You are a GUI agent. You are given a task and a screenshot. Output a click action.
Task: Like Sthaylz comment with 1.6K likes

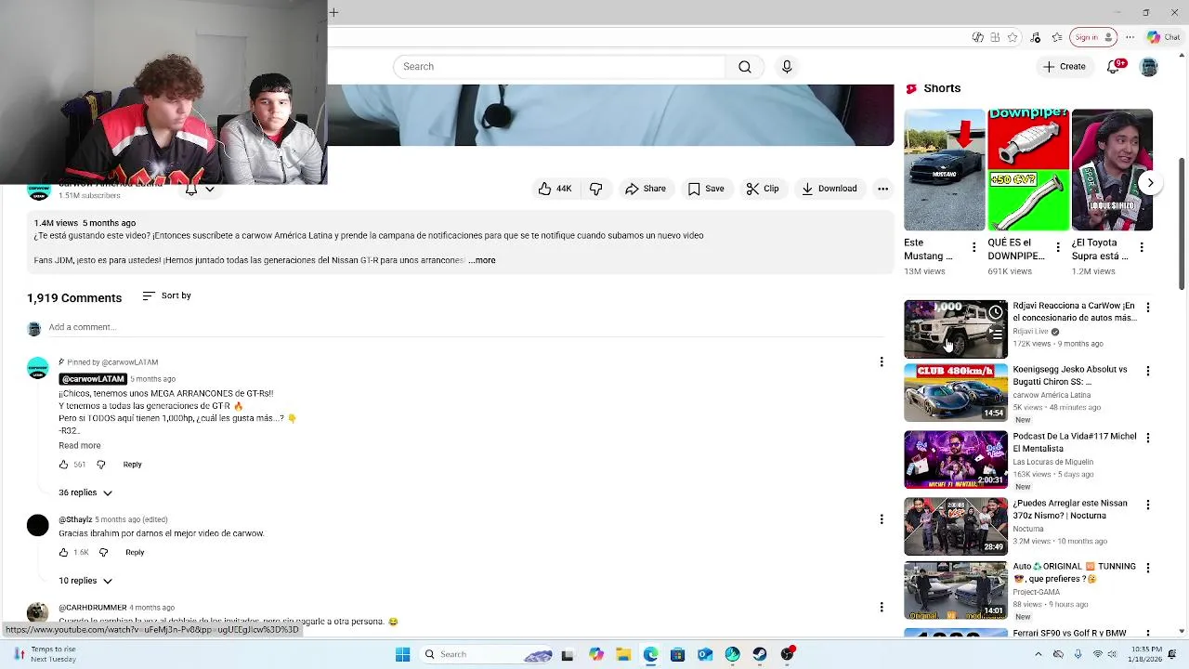[x=63, y=552]
